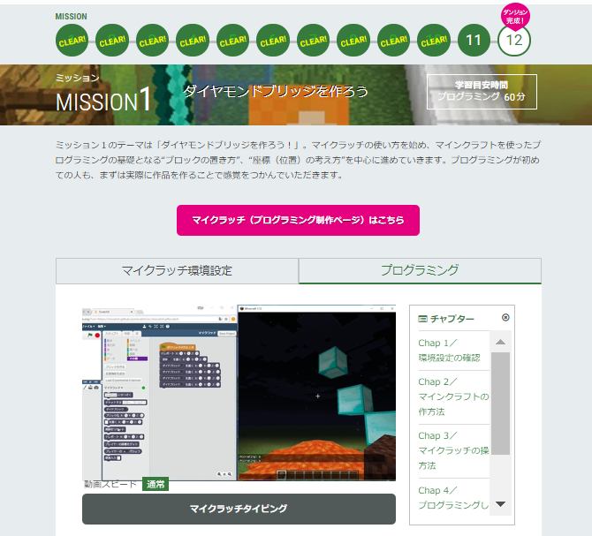Open cleared mission 2 circle
592x536 pixels.
[x=112, y=41]
